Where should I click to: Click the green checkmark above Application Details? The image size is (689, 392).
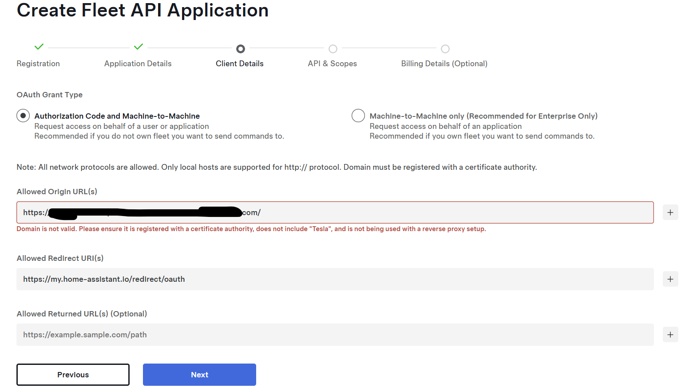coord(139,47)
